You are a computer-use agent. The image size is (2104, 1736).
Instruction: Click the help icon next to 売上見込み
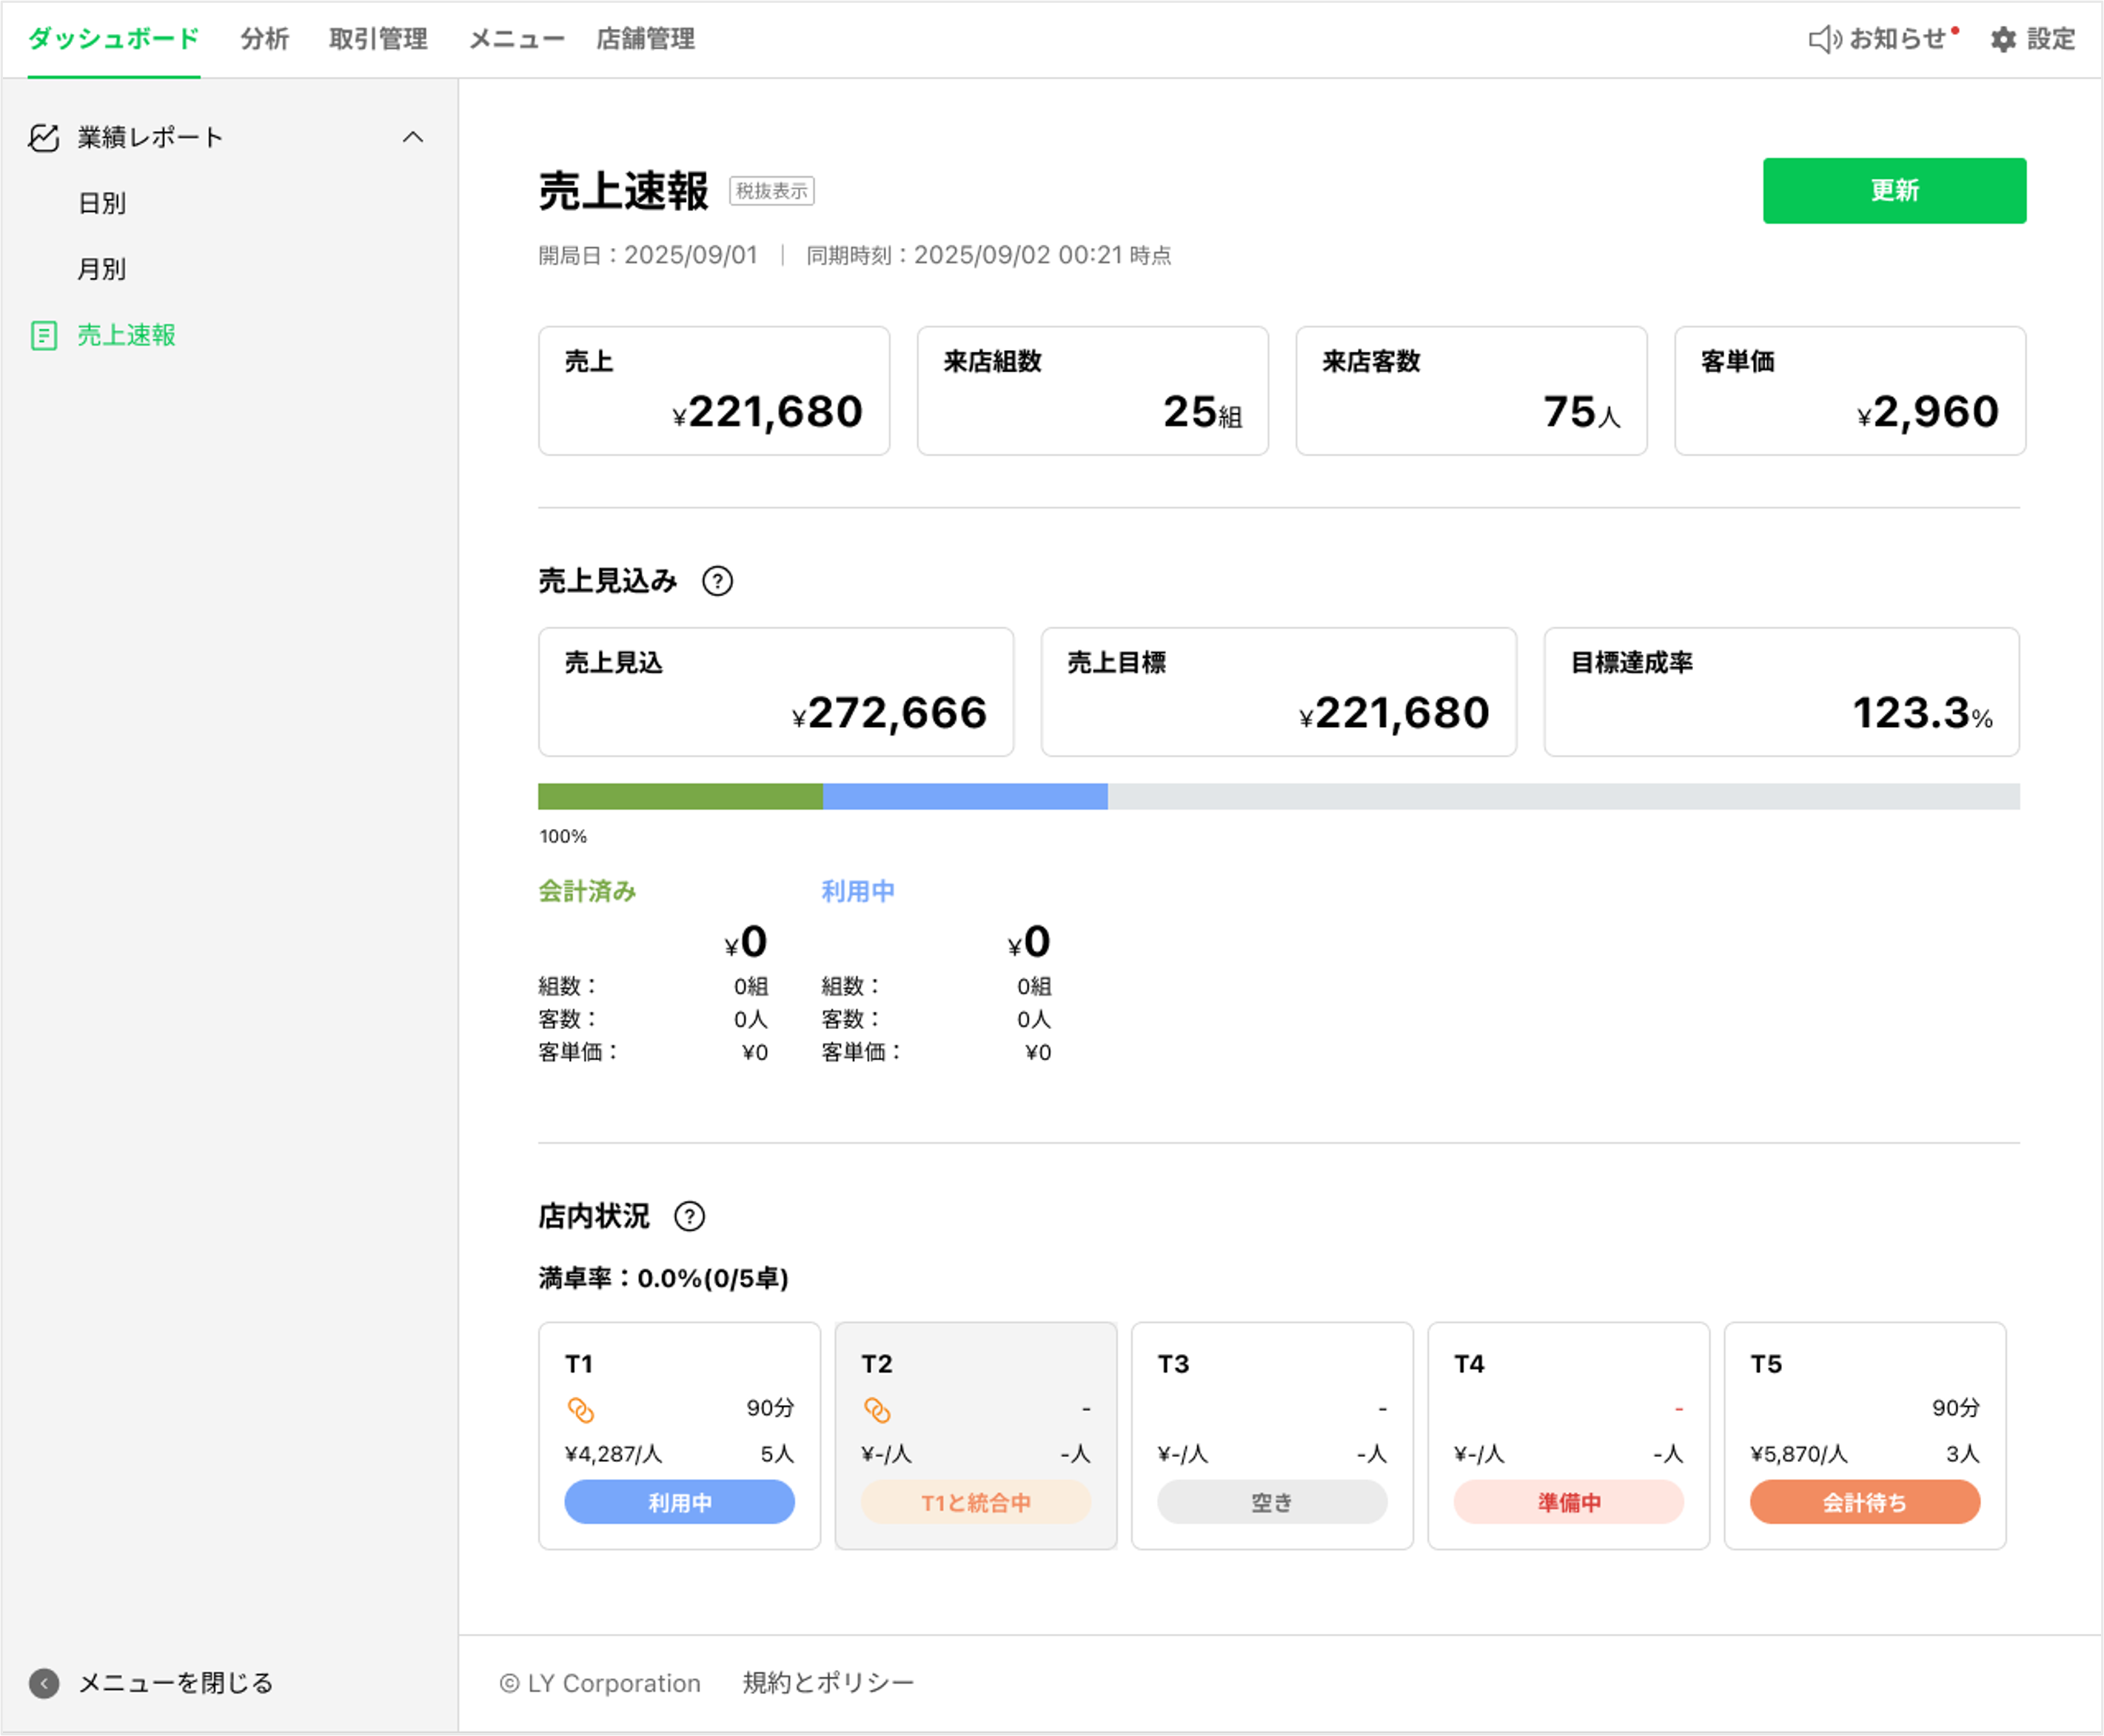pos(717,581)
